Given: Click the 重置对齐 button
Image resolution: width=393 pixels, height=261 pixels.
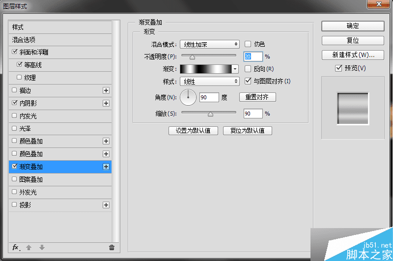Looking at the screenshot, I should pos(257,97).
